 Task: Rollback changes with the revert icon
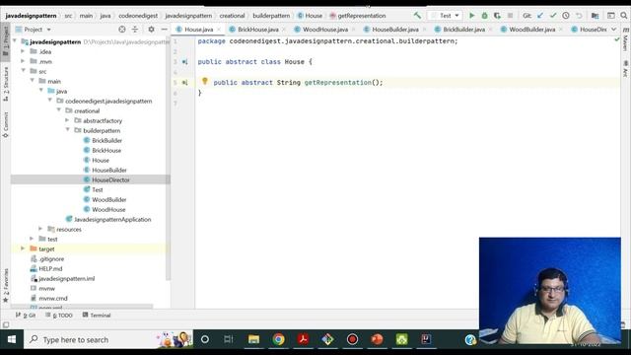tap(579, 16)
